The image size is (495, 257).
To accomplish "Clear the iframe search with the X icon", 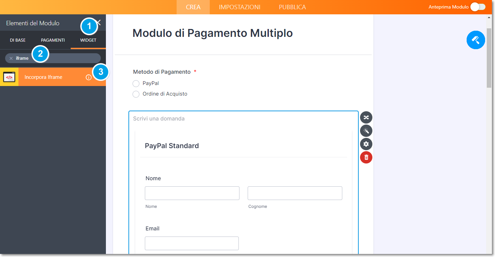I will click(x=11, y=58).
